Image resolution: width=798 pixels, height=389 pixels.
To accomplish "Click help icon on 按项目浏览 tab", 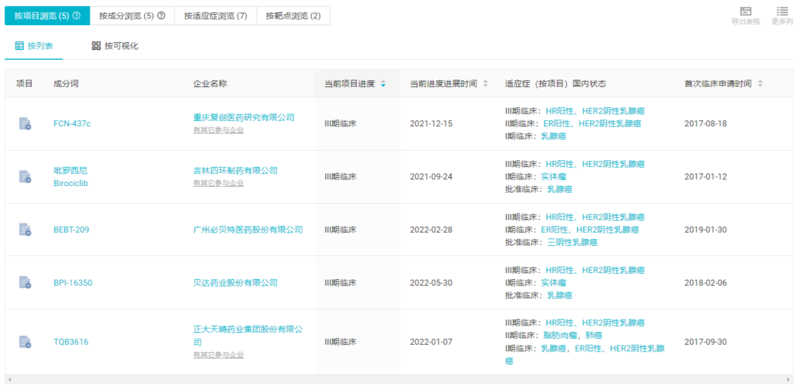I will click(77, 16).
